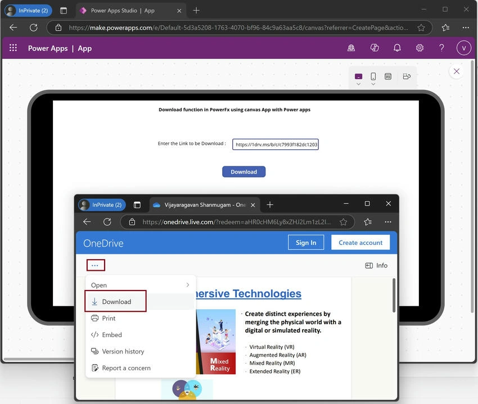This screenshot has height=404, width=478.
Task: Click the make.powerapps.com address bar
Action: click(238, 28)
